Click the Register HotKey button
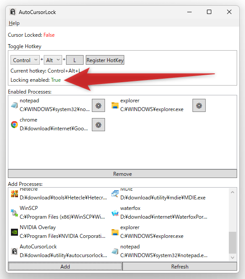This screenshot has width=245, height=279. coord(105,60)
